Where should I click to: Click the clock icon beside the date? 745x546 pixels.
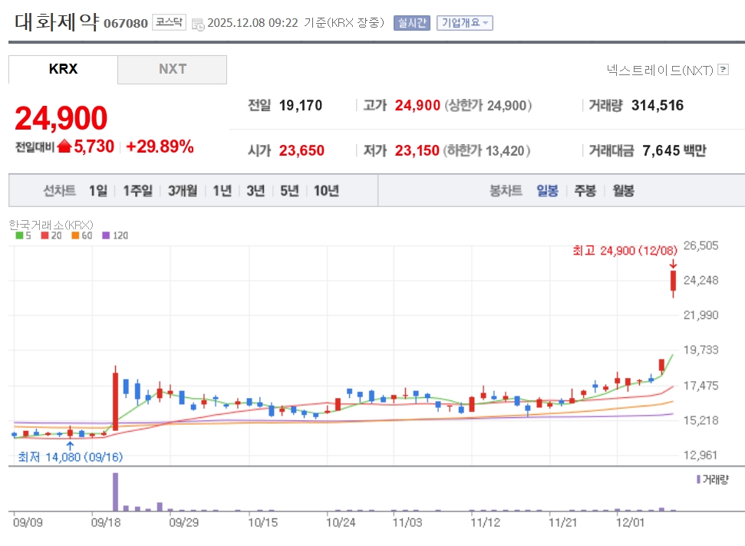[198, 24]
